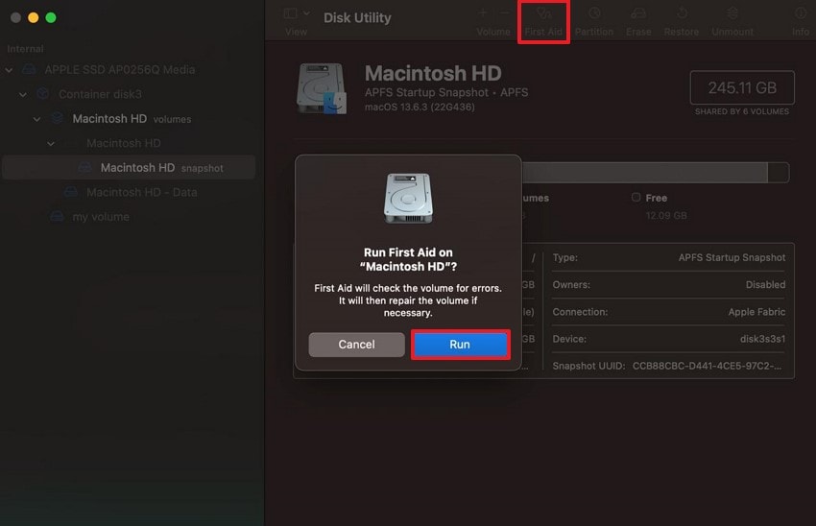Select Macintosh HD volumes in the sidebar
816x526 pixels.
132,119
